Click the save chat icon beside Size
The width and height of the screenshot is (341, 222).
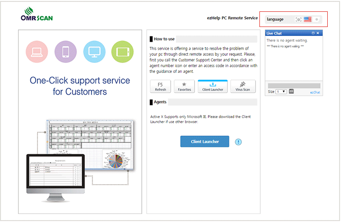point(291,91)
